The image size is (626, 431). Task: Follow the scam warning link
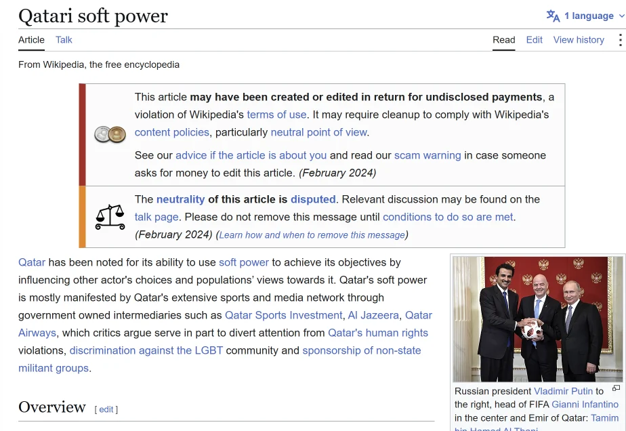pos(427,155)
